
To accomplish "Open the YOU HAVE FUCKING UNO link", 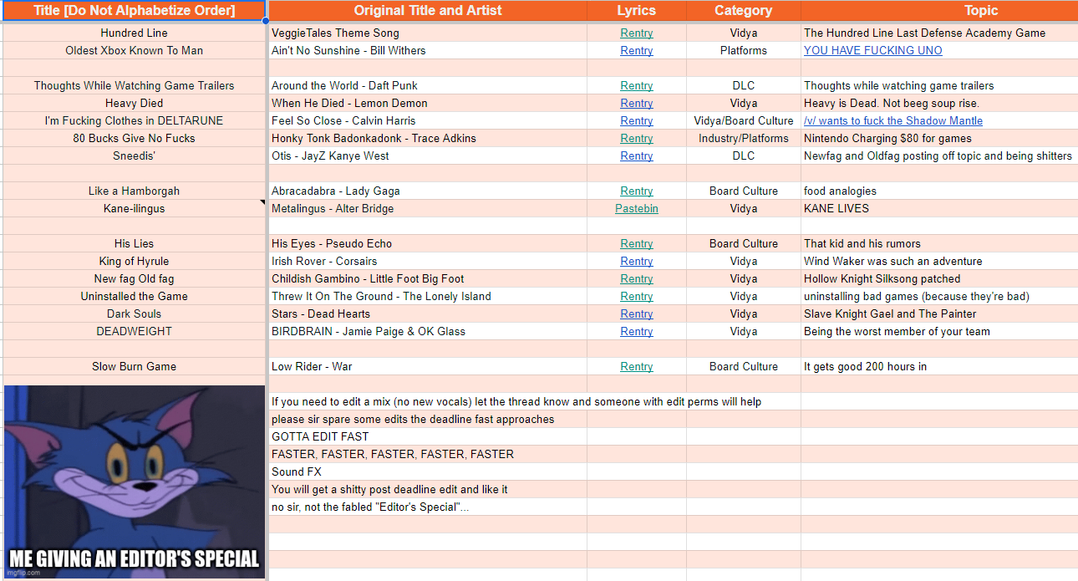I will (872, 51).
